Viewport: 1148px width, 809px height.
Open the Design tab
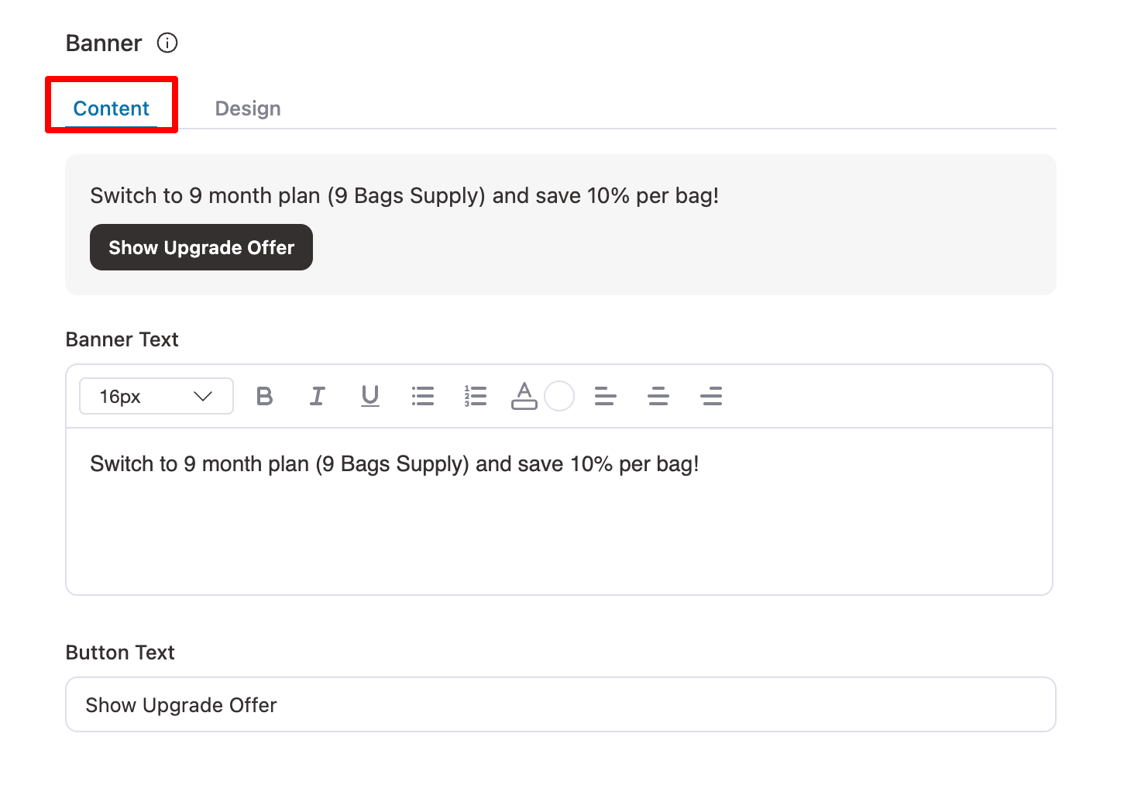(248, 108)
